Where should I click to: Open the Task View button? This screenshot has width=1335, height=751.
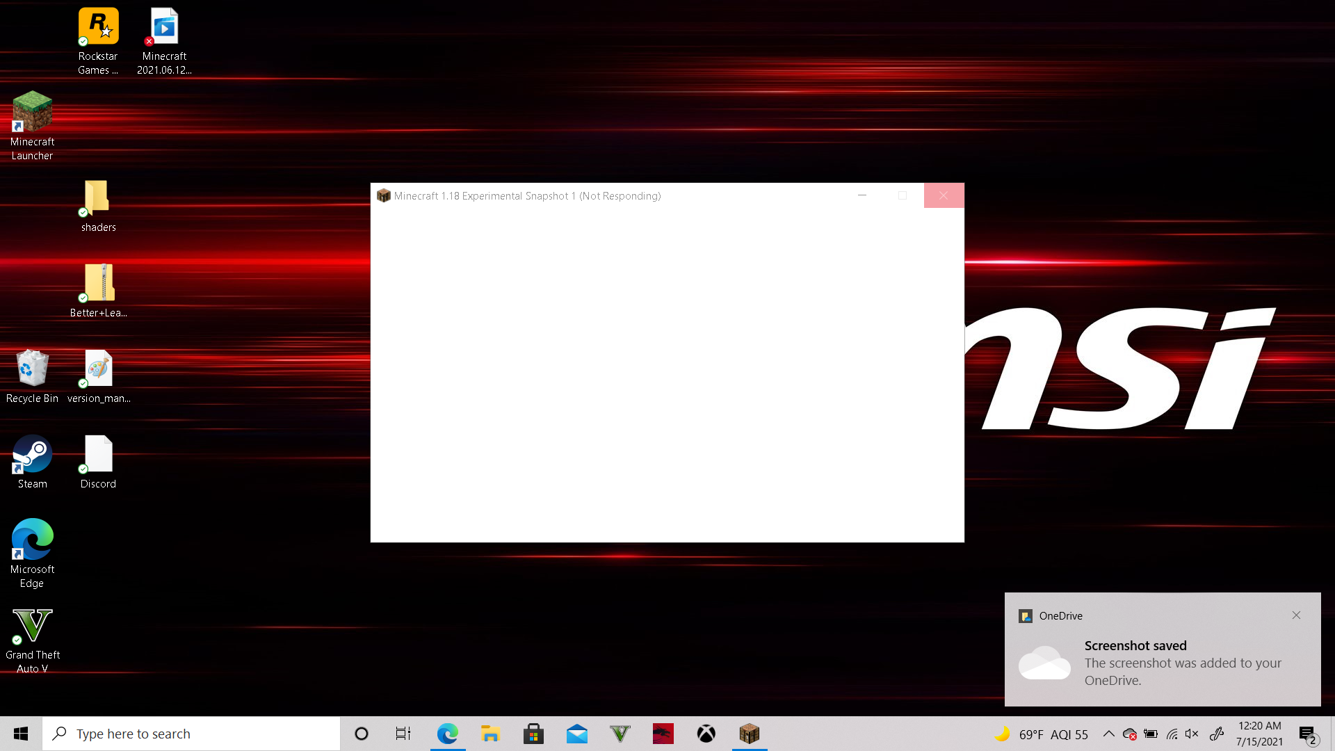click(x=403, y=734)
